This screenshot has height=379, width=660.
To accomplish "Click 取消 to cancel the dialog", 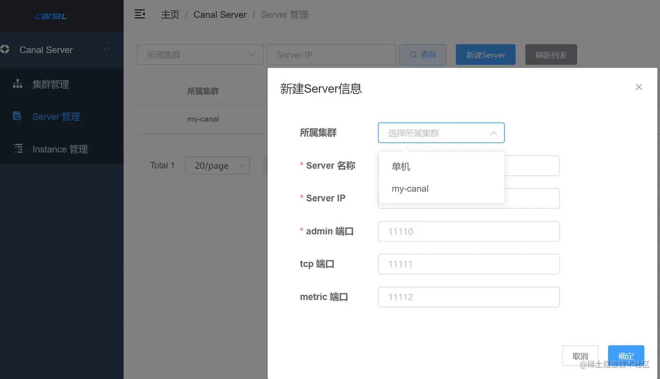I will [580, 356].
